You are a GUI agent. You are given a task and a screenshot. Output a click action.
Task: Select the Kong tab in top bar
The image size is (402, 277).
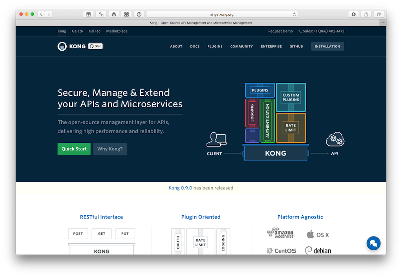coord(62,31)
